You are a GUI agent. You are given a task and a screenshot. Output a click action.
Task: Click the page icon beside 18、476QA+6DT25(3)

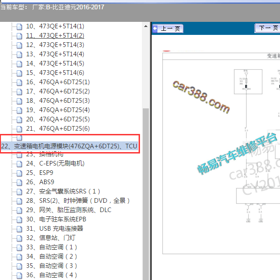(x=19, y=101)
